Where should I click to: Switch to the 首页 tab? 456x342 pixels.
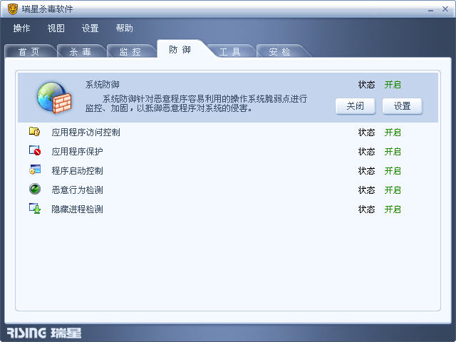(x=28, y=52)
